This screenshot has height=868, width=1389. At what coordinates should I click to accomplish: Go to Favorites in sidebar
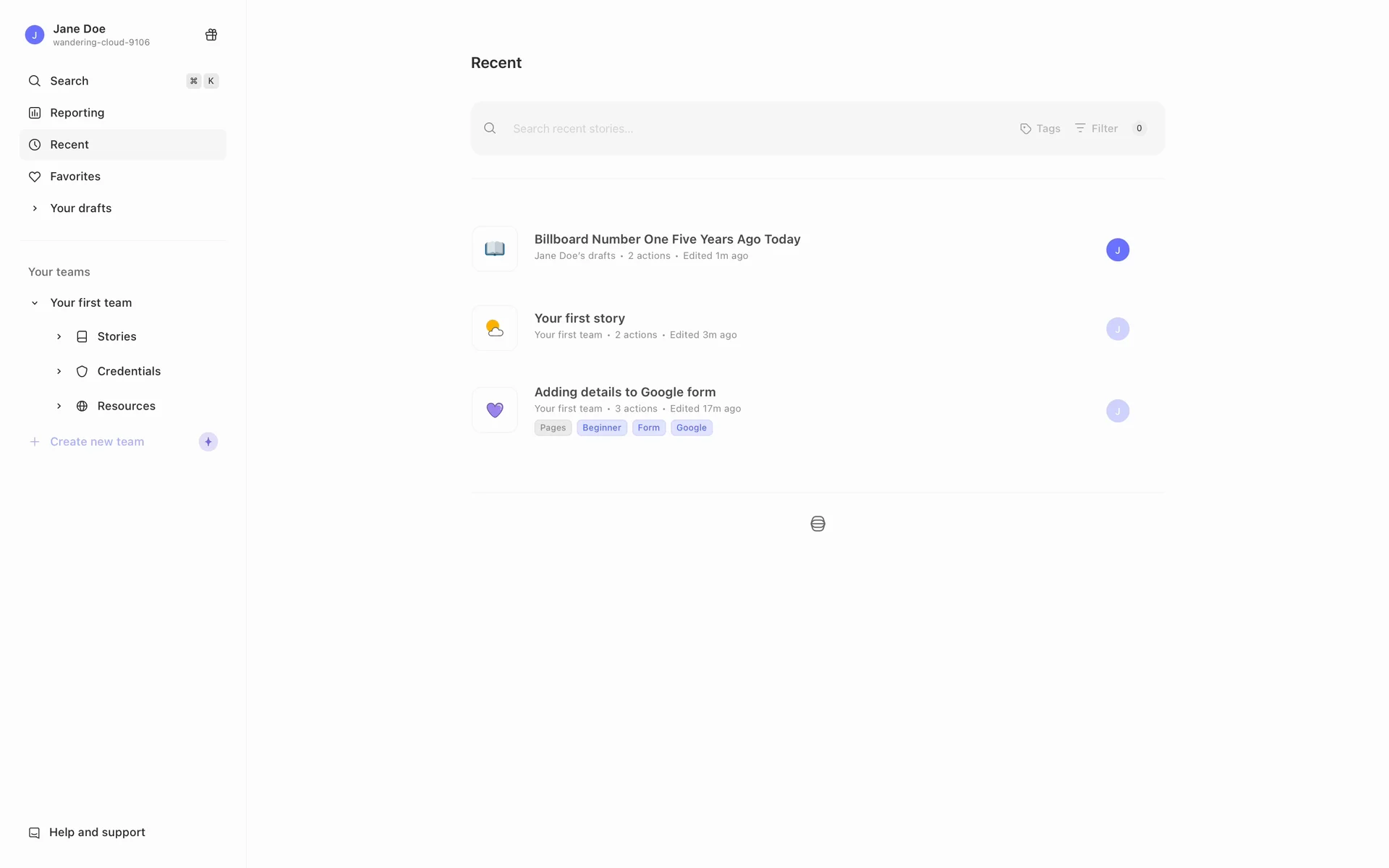75,176
